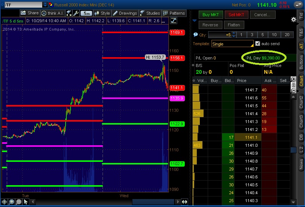Viewport: 305px width, 207px height.
Task: Click the Flatten button
Action: (234, 25)
